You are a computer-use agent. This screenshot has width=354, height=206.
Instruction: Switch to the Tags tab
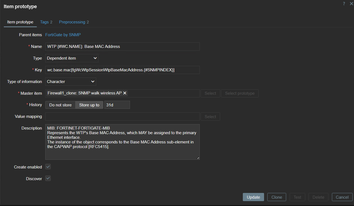[x=46, y=22]
